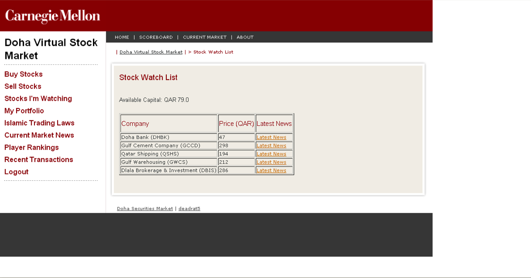
Task: Click Stock Watch List breadcrumb text
Action: pos(213,52)
